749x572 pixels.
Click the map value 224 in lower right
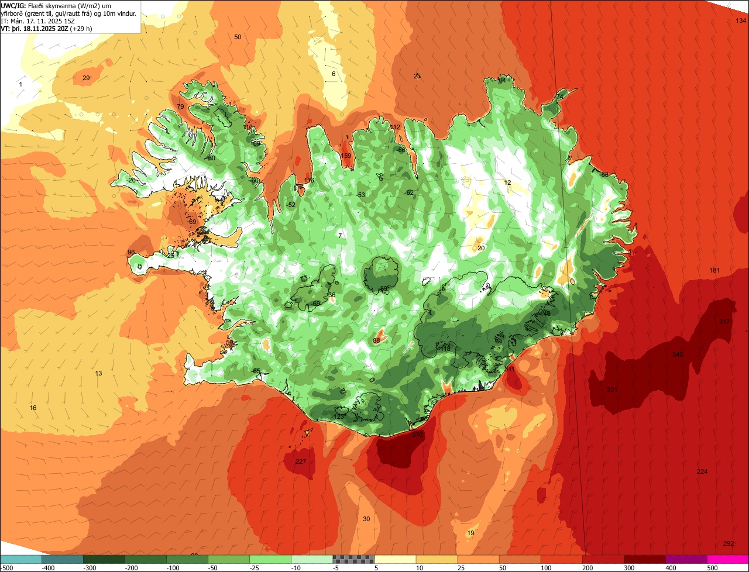[x=702, y=471]
